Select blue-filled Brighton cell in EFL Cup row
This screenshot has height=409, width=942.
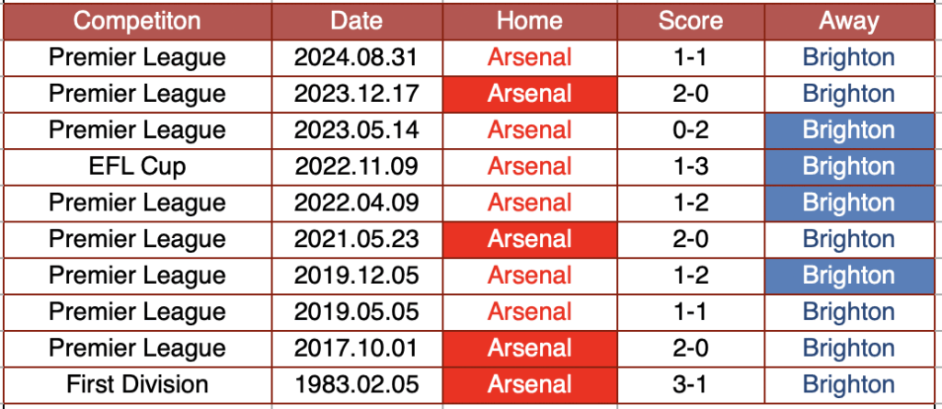pyautogui.click(x=848, y=166)
